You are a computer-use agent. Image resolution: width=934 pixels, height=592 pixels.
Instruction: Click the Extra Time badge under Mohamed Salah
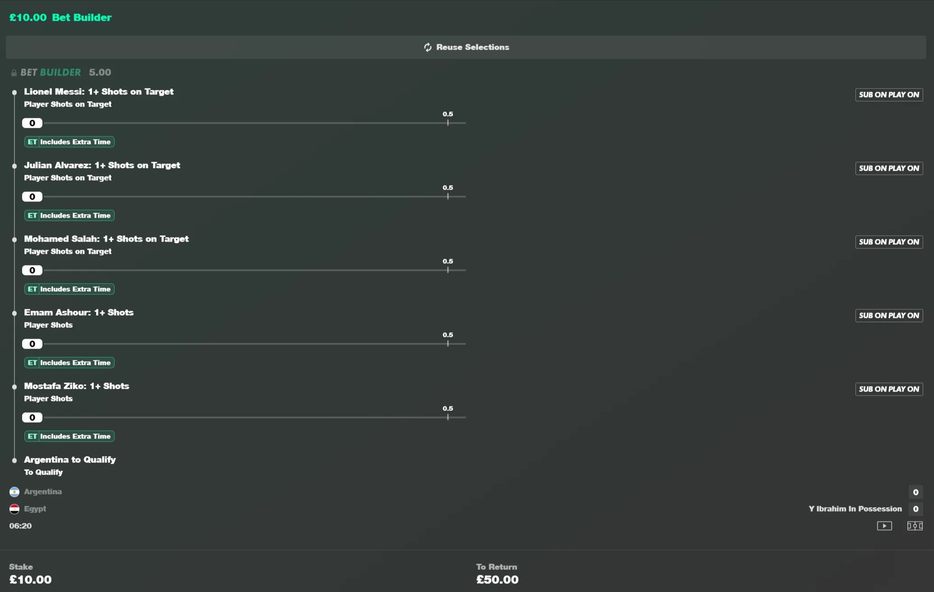point(69,289)
